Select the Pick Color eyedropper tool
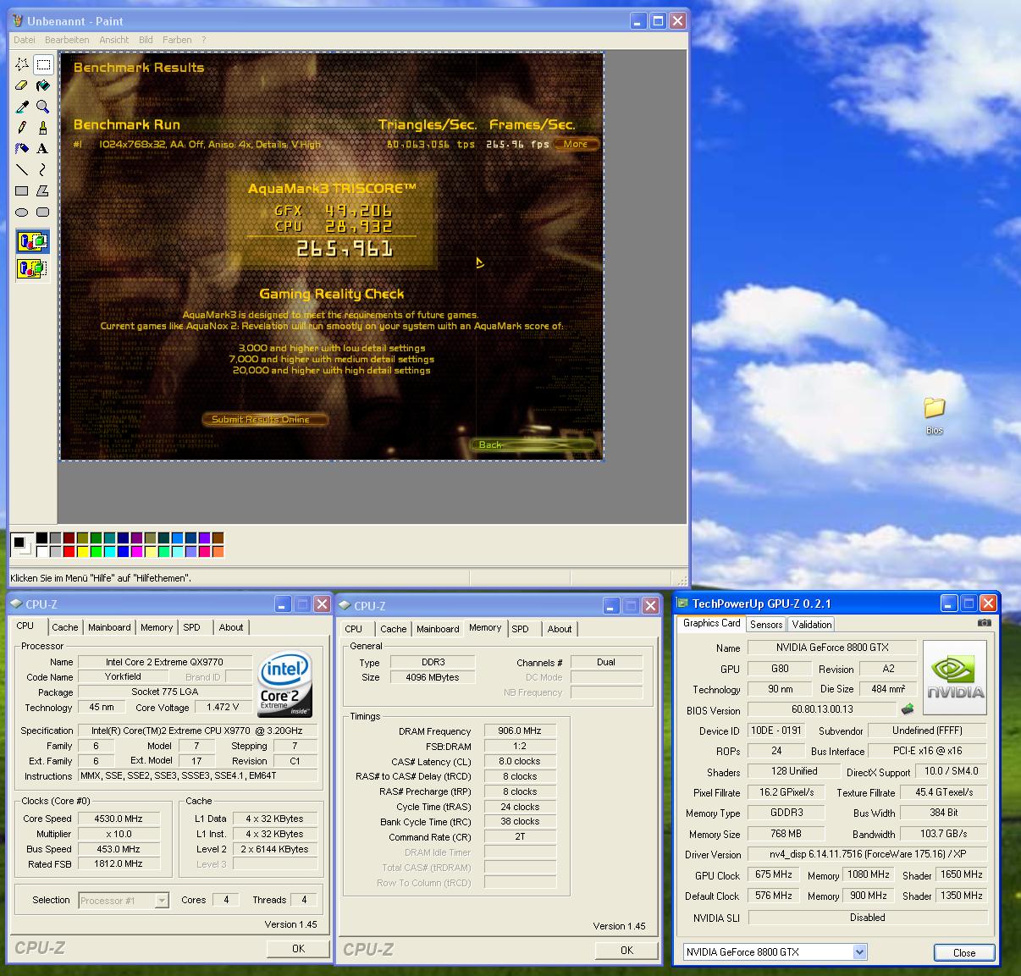The width and height of the screenshot is (1021, 976). tap(22, 107)
